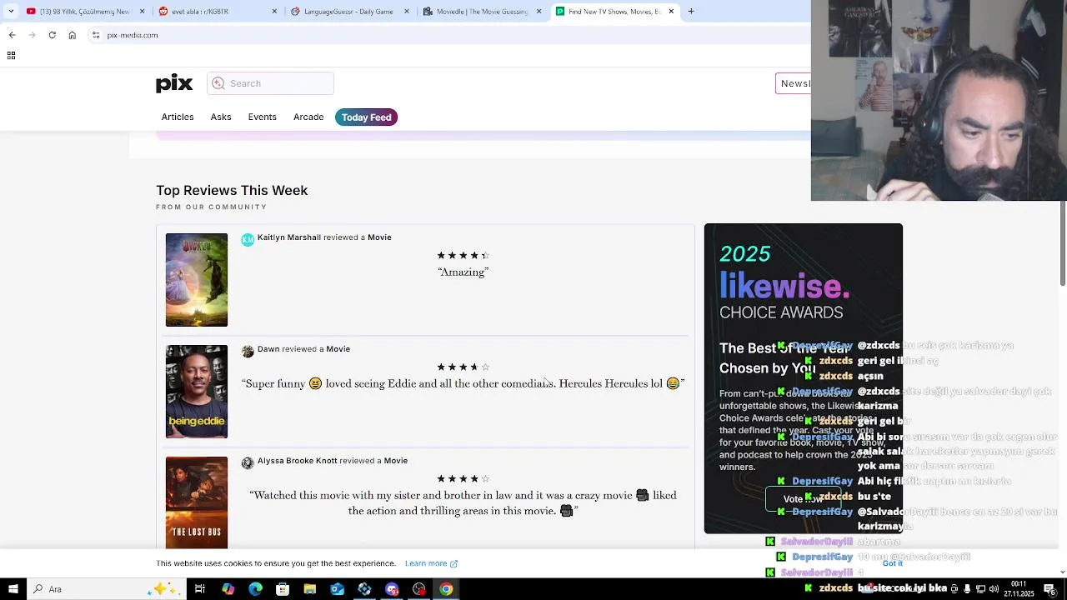The image size is (1067, 600).
Task: Click 'Super funny' Being Eddie review text
Action: coord(463,384)
